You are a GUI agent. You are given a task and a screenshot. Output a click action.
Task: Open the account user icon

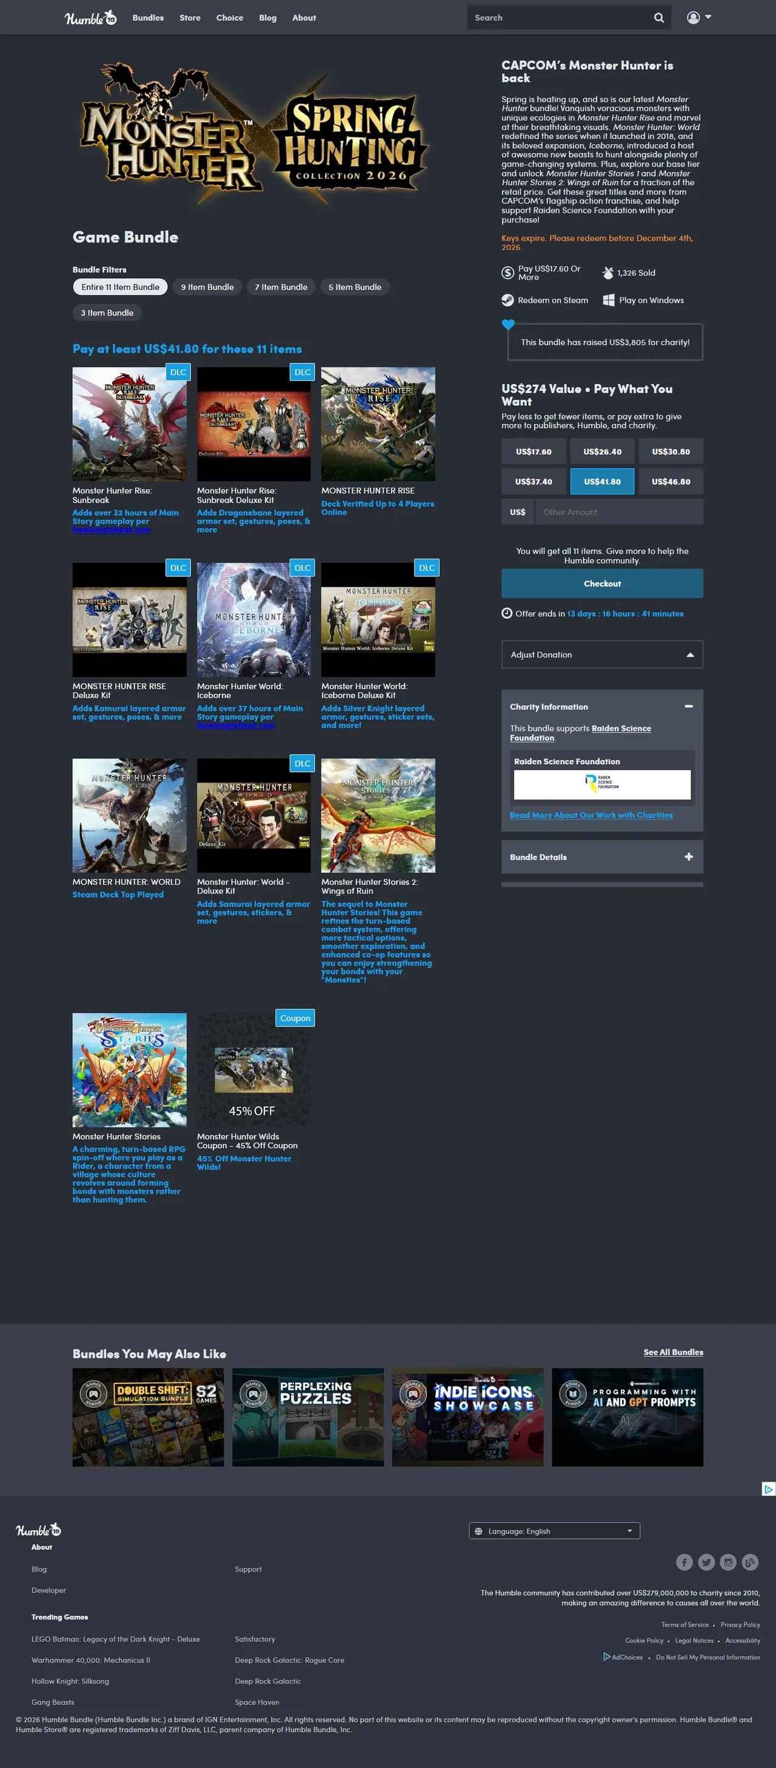point(694,18)
